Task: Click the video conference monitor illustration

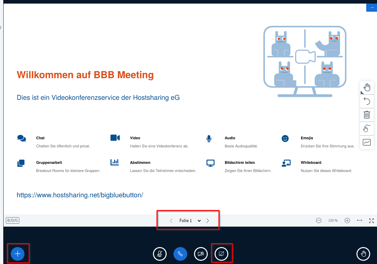Action: tap(305, 61)
